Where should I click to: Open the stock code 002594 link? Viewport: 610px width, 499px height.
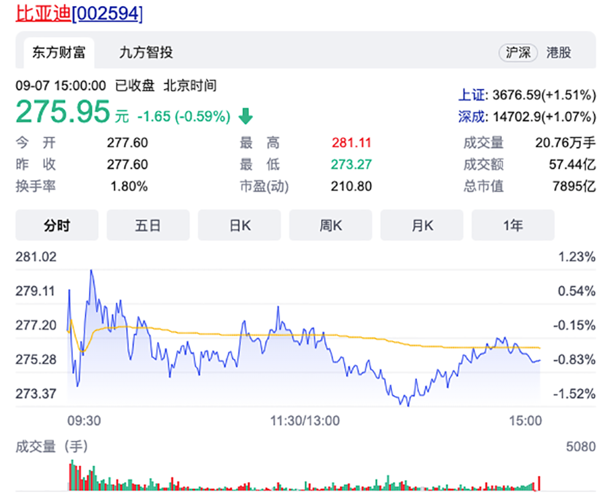coord(108,13)
